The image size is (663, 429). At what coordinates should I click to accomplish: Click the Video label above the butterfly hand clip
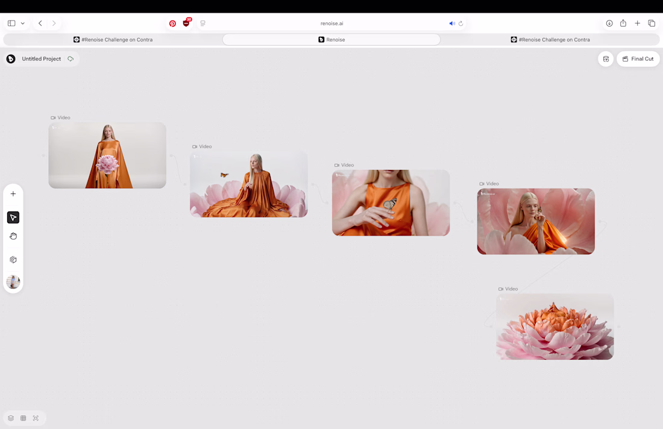(x=344, y=165)
